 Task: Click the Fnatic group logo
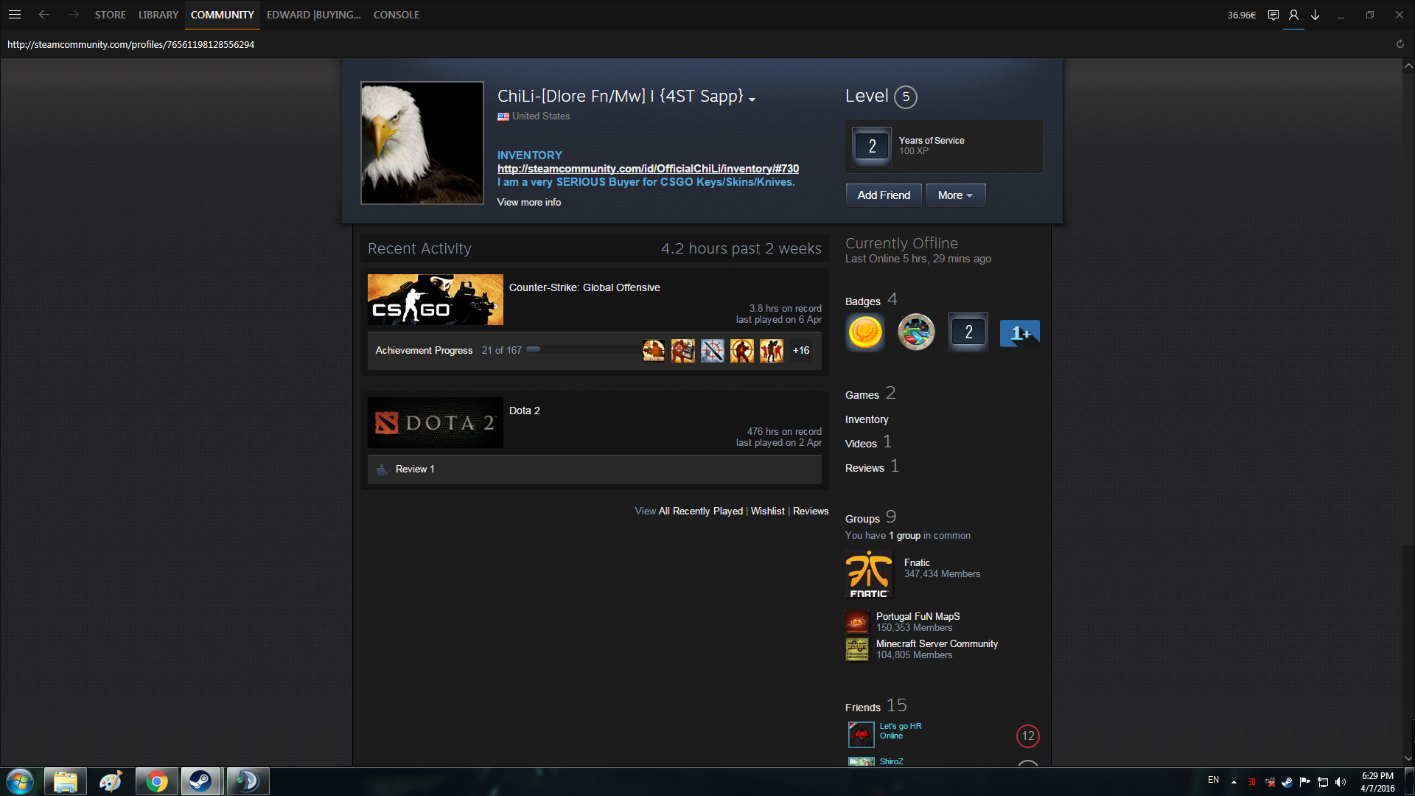(x=869, y=574)
